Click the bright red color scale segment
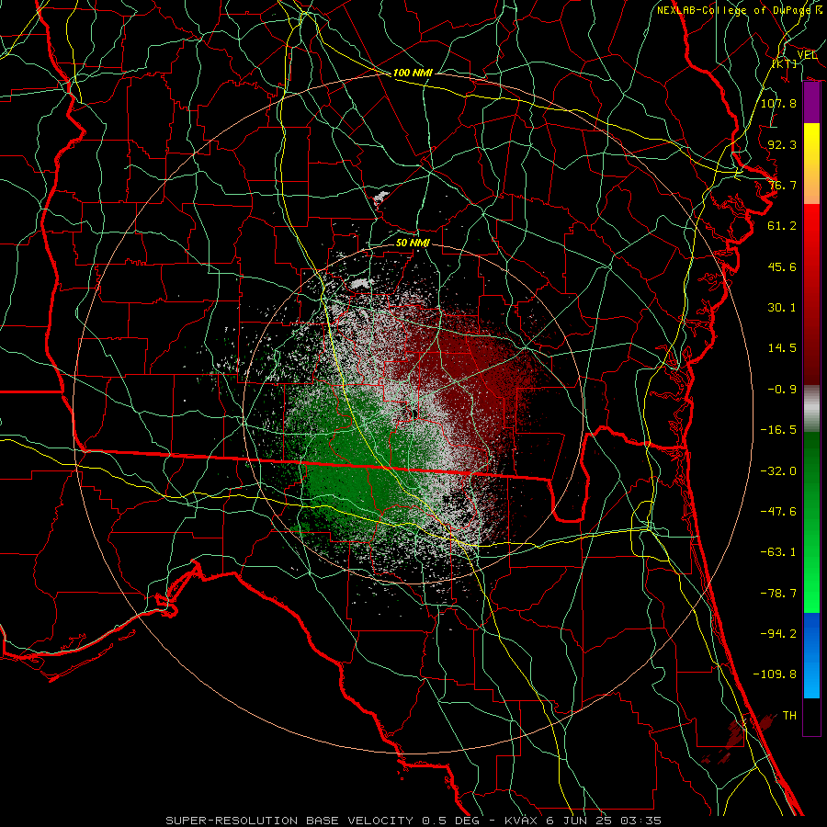The image size is (827, 827). point(811,293)
